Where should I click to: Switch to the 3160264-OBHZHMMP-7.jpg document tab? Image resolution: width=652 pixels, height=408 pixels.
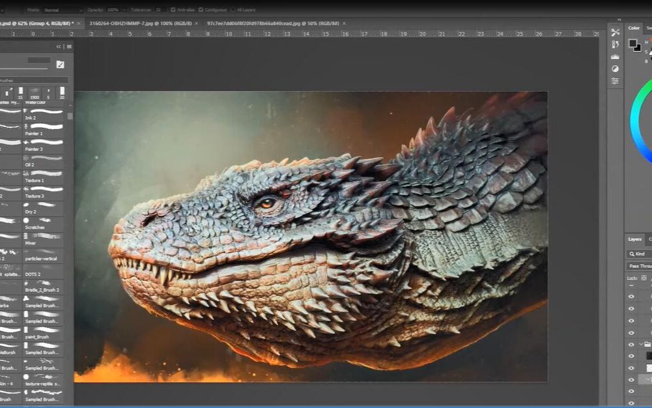tap(140, 23)
